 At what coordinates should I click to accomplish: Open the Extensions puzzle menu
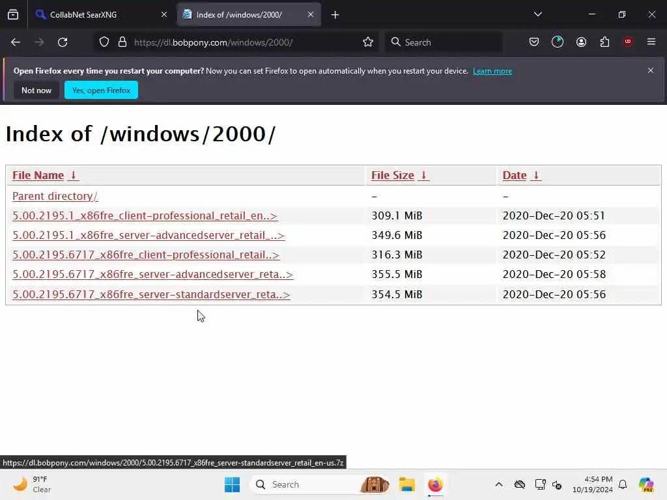(604, 42)
